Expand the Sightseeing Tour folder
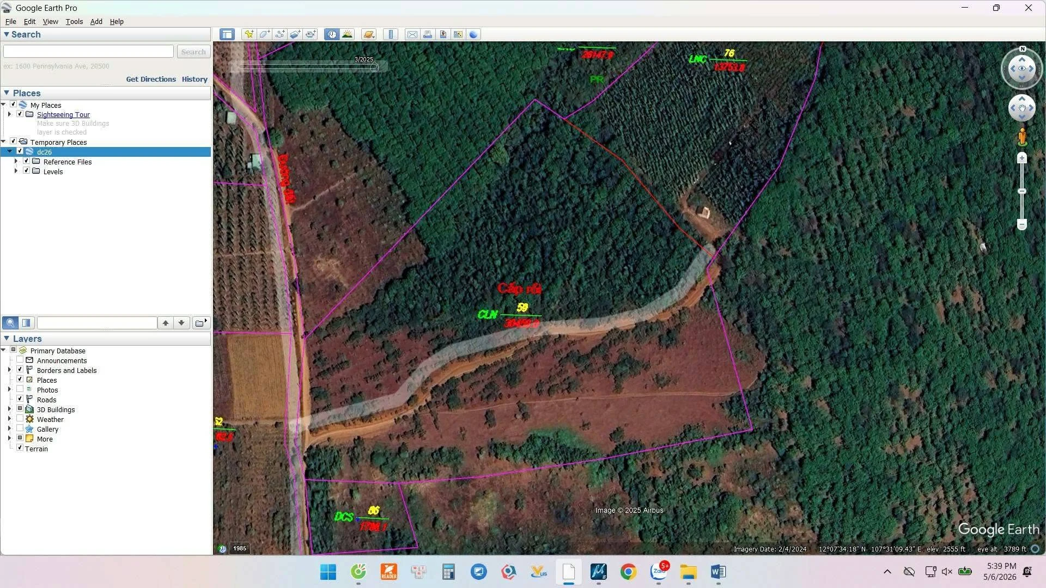 point(9,114)
